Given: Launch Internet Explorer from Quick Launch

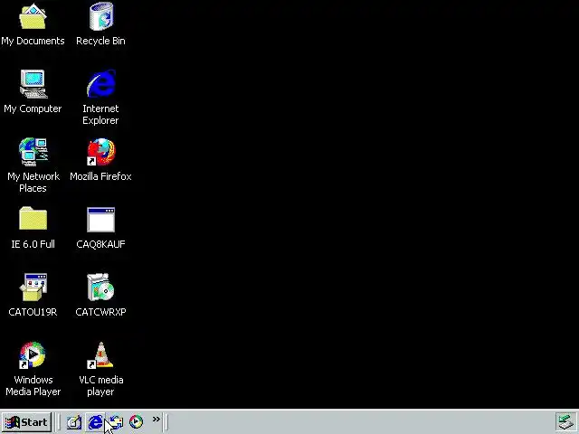Looking at the screenshot, I should (x=95, y=422).
